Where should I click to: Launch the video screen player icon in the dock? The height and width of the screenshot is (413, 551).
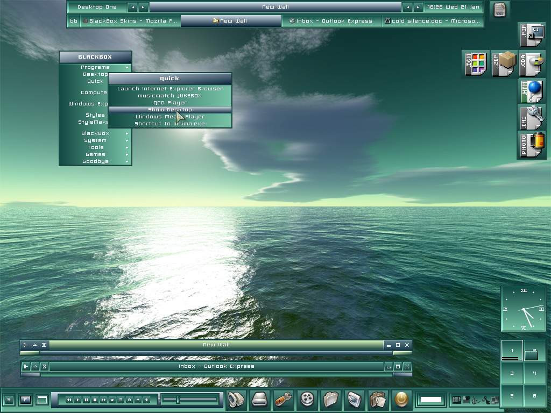[x=354, y=400]
